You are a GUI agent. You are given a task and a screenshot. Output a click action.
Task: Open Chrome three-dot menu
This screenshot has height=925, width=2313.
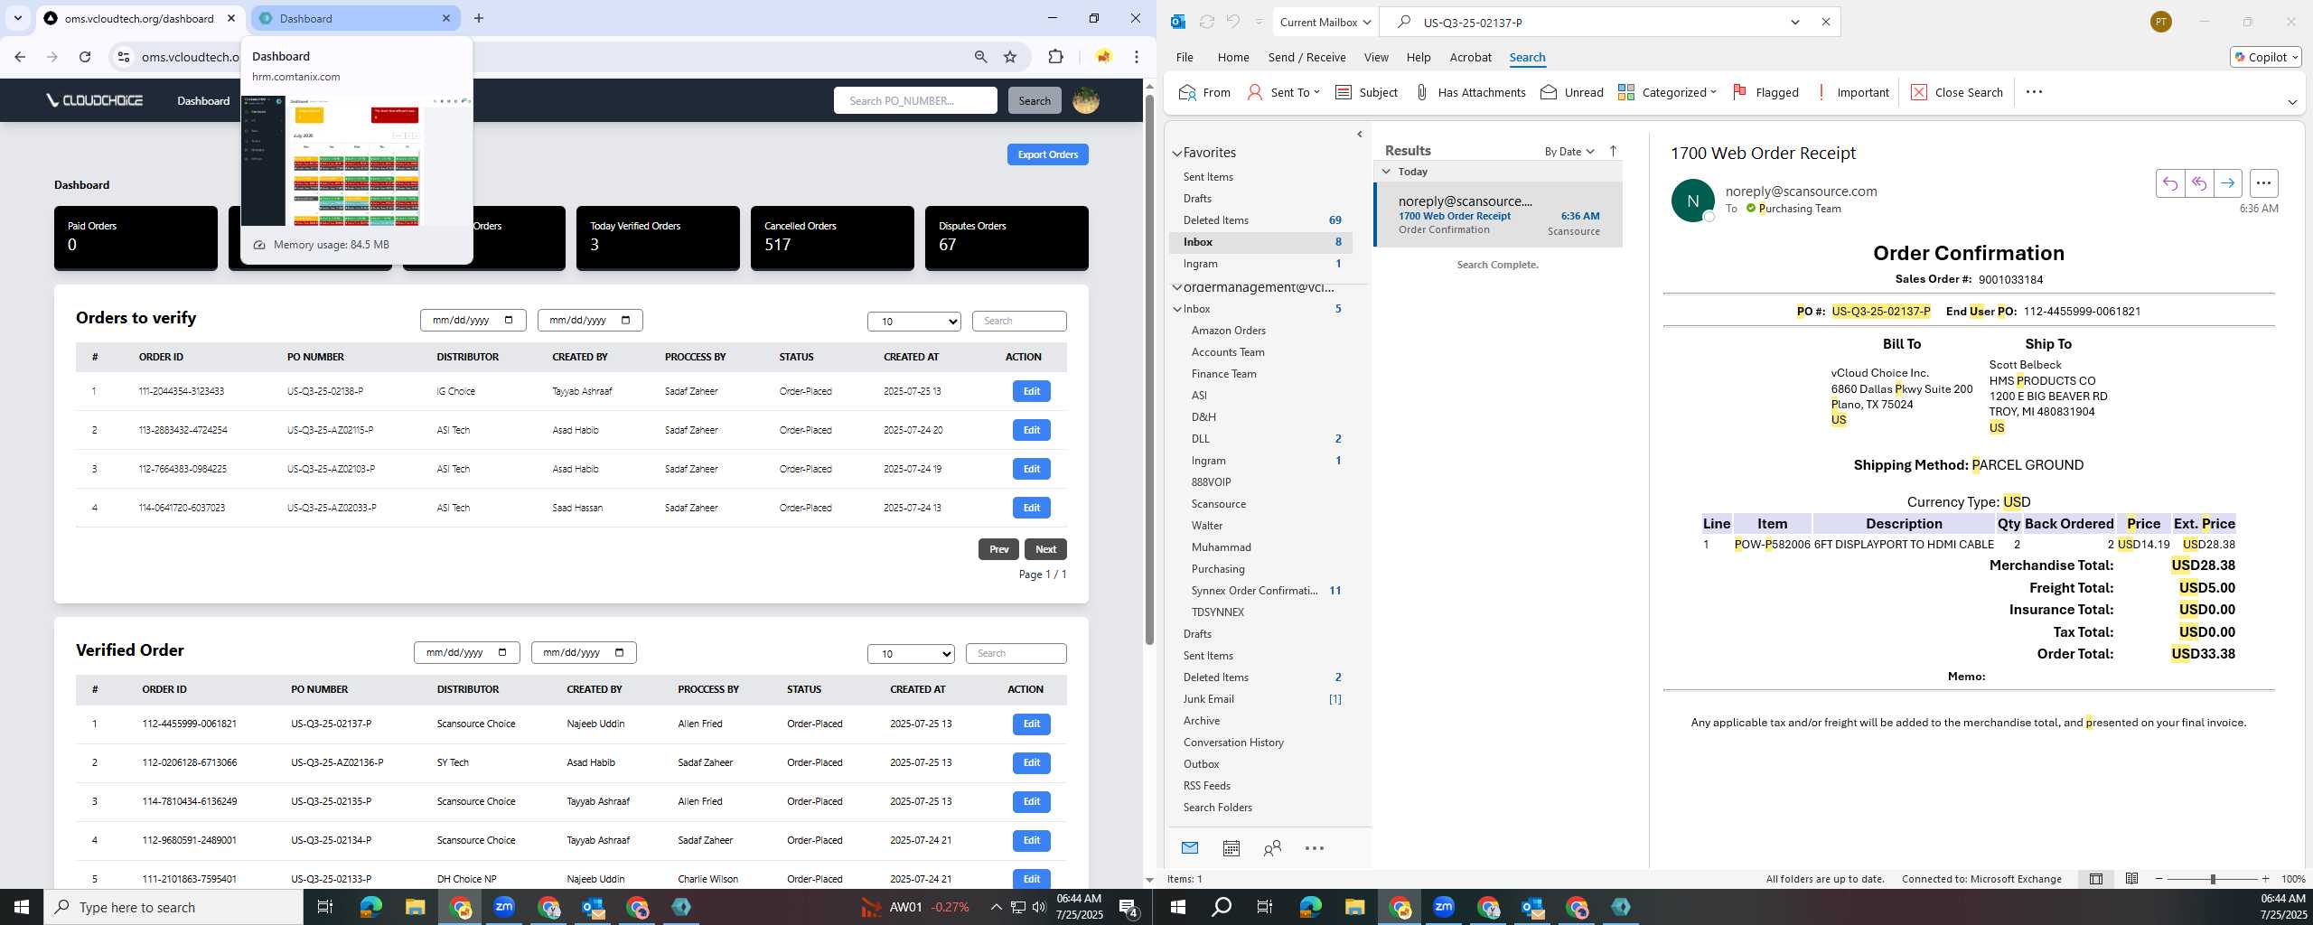[1137, 57]
